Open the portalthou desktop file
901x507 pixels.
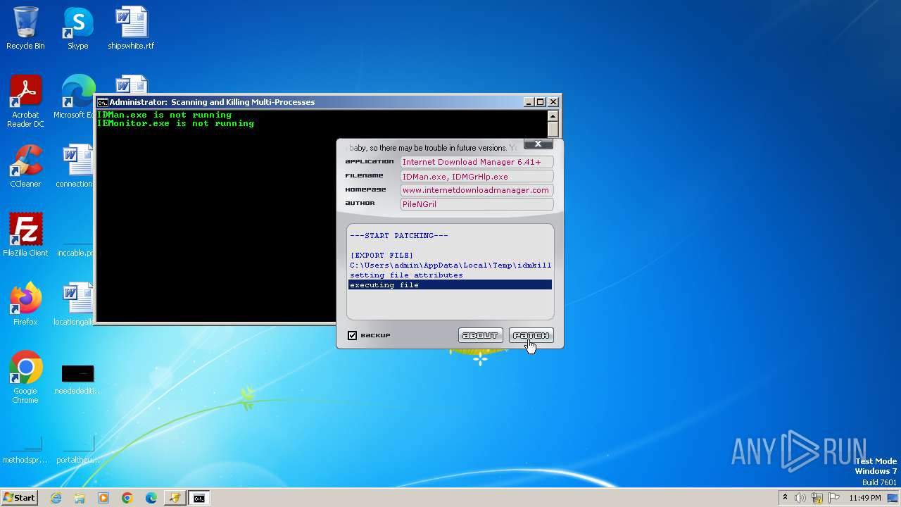click(77, 449)
